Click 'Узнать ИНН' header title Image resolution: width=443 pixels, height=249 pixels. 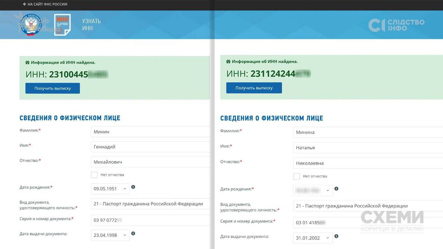point(91,25)
